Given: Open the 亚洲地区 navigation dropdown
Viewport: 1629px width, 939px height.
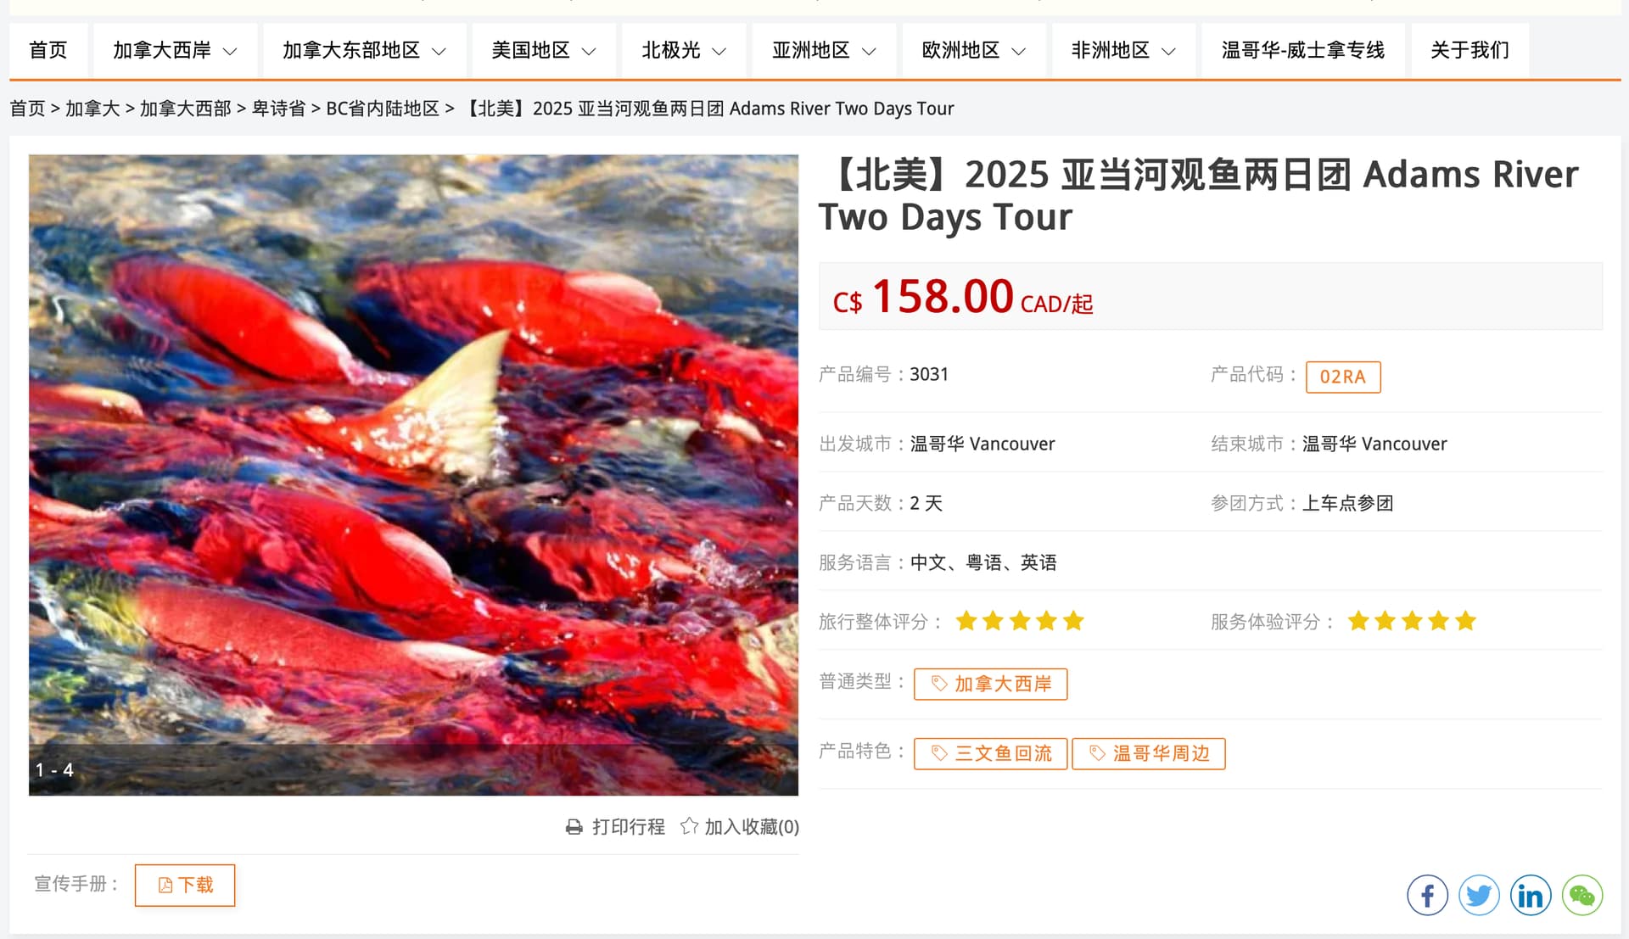Looking at the screenshot, I should [824, 50].
